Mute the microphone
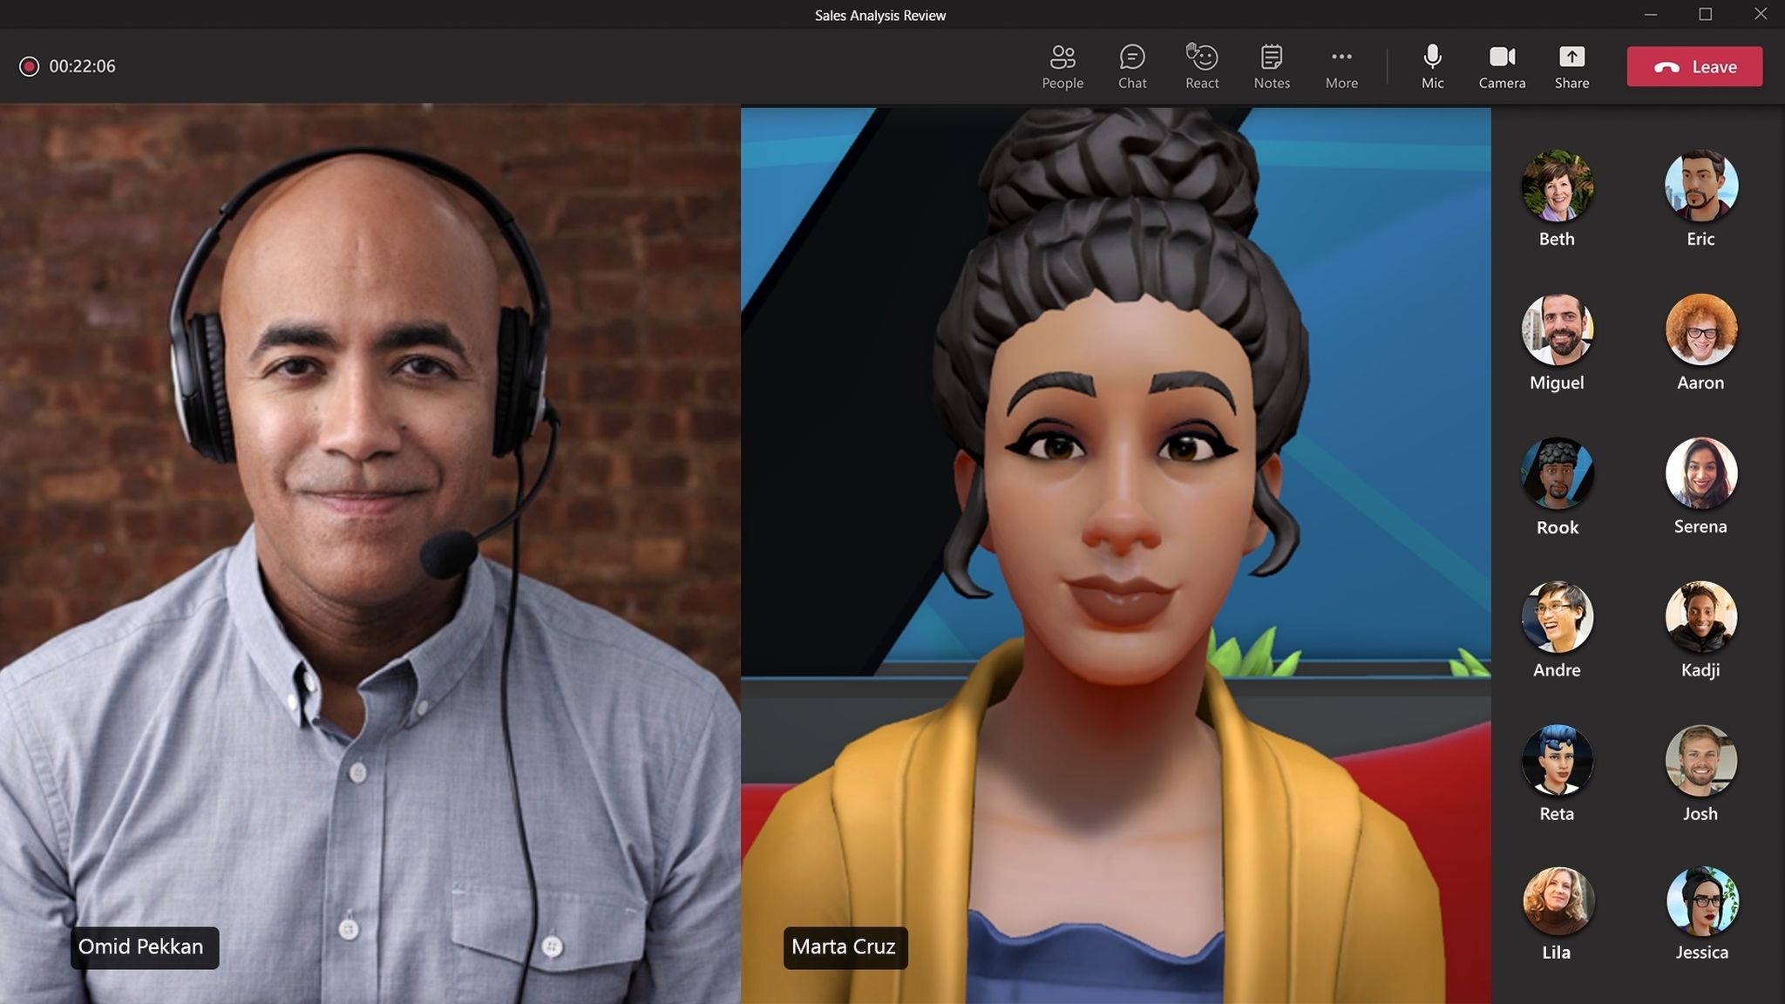Viewport: 1785px width, 1004px height. pos(1431,65)
